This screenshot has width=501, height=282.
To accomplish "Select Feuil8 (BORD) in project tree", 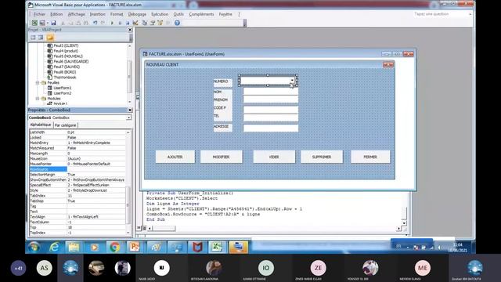I will [x=64, y=72].
